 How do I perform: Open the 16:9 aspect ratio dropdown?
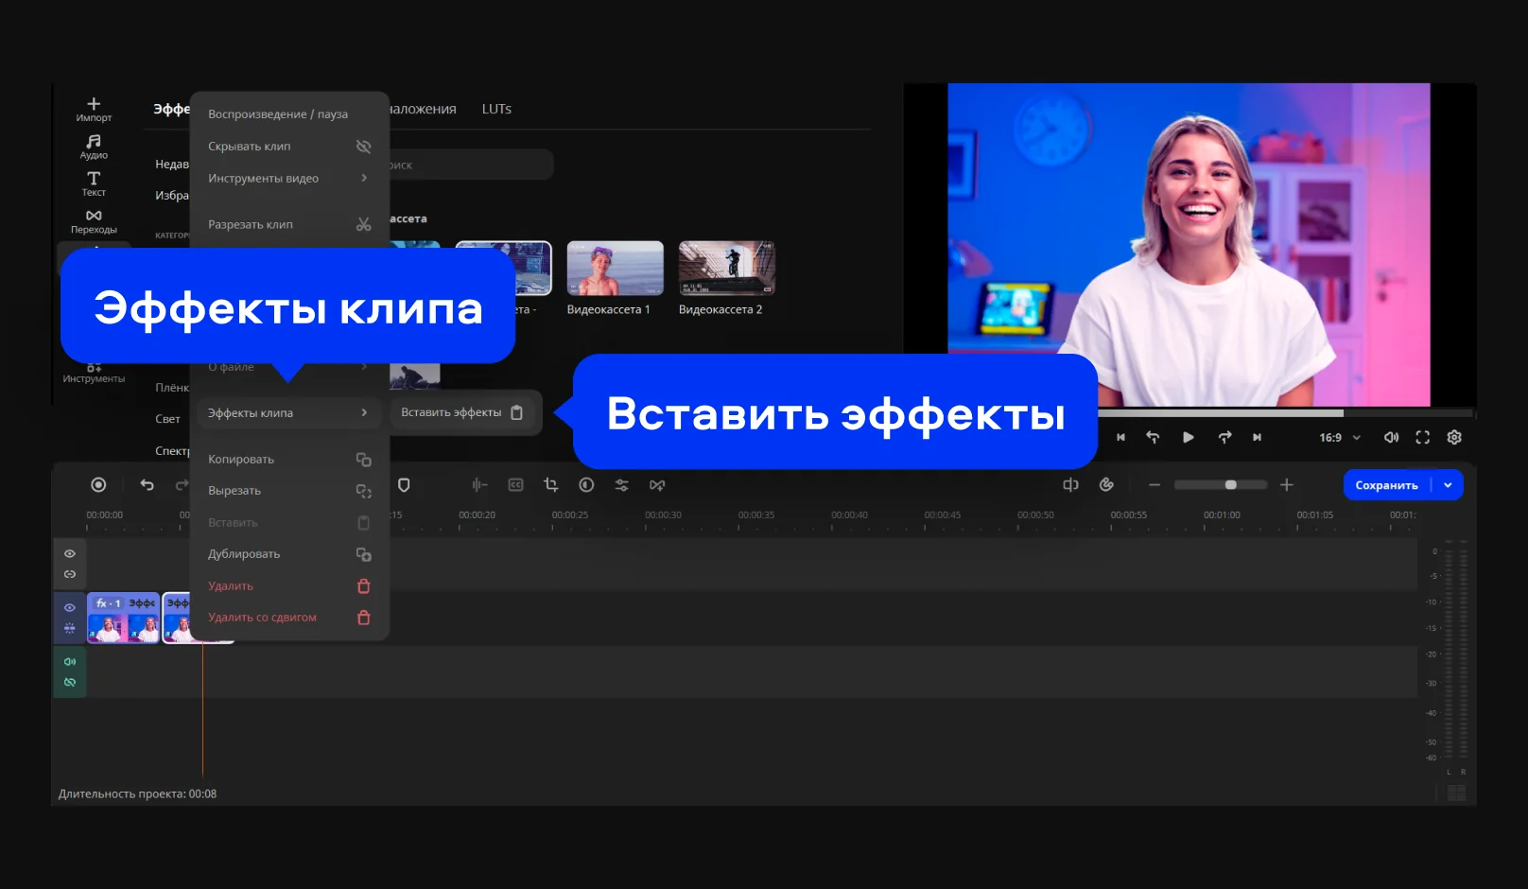click(1340, 438)
